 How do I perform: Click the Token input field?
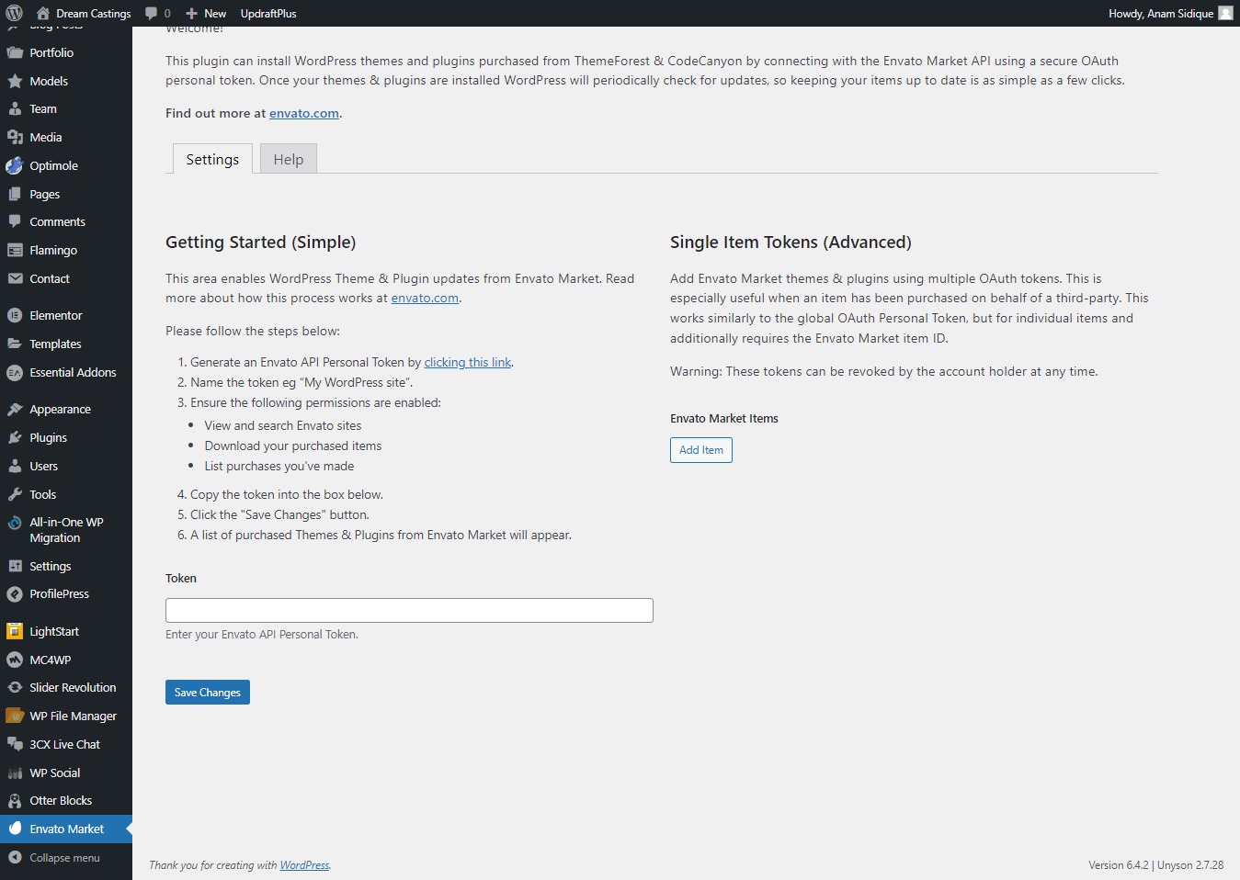[x=409, y=610]
